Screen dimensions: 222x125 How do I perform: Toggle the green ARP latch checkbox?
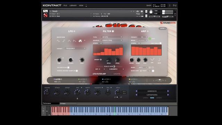[150, 39]
